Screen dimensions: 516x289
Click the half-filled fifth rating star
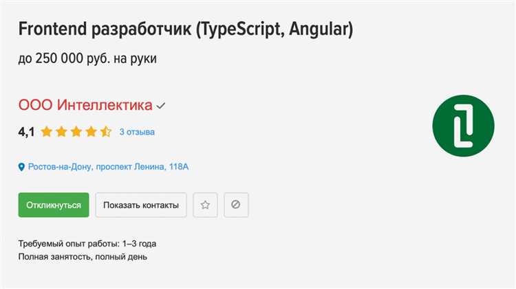(x=105, y=132)
